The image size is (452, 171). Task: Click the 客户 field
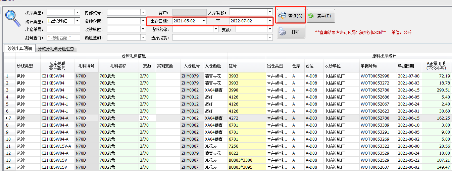189,12
